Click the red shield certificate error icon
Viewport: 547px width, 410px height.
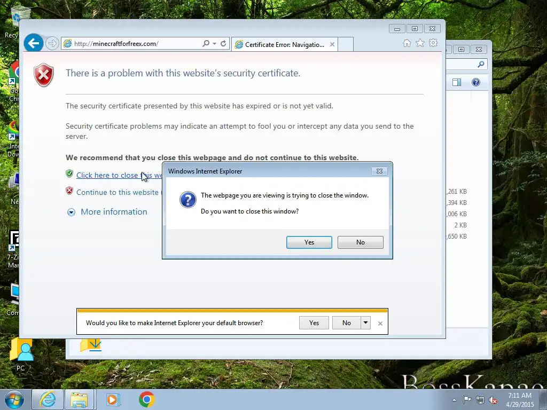(x=44, y=75)
